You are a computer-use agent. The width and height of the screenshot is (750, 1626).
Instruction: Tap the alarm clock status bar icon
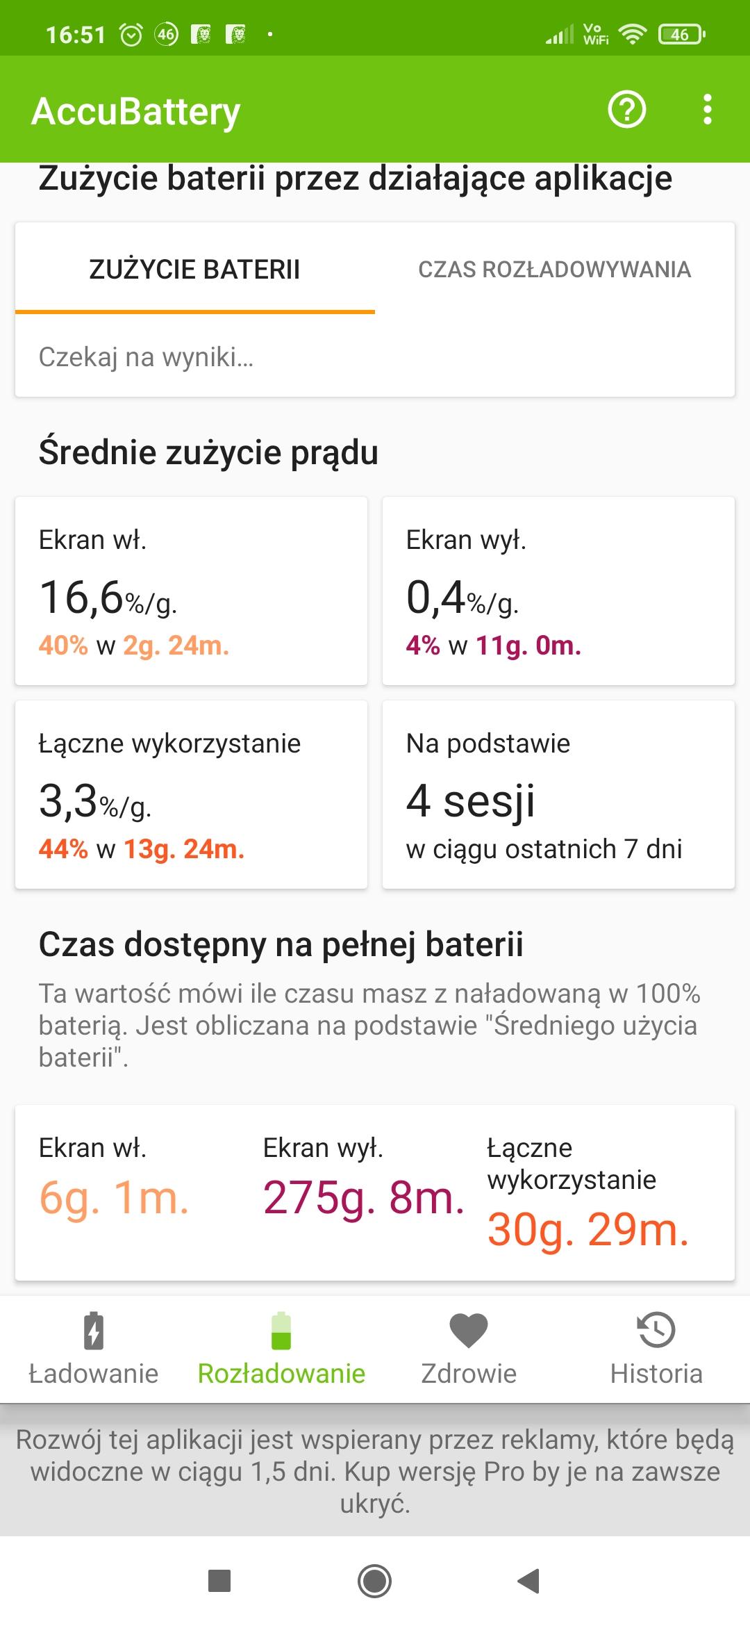131,34
